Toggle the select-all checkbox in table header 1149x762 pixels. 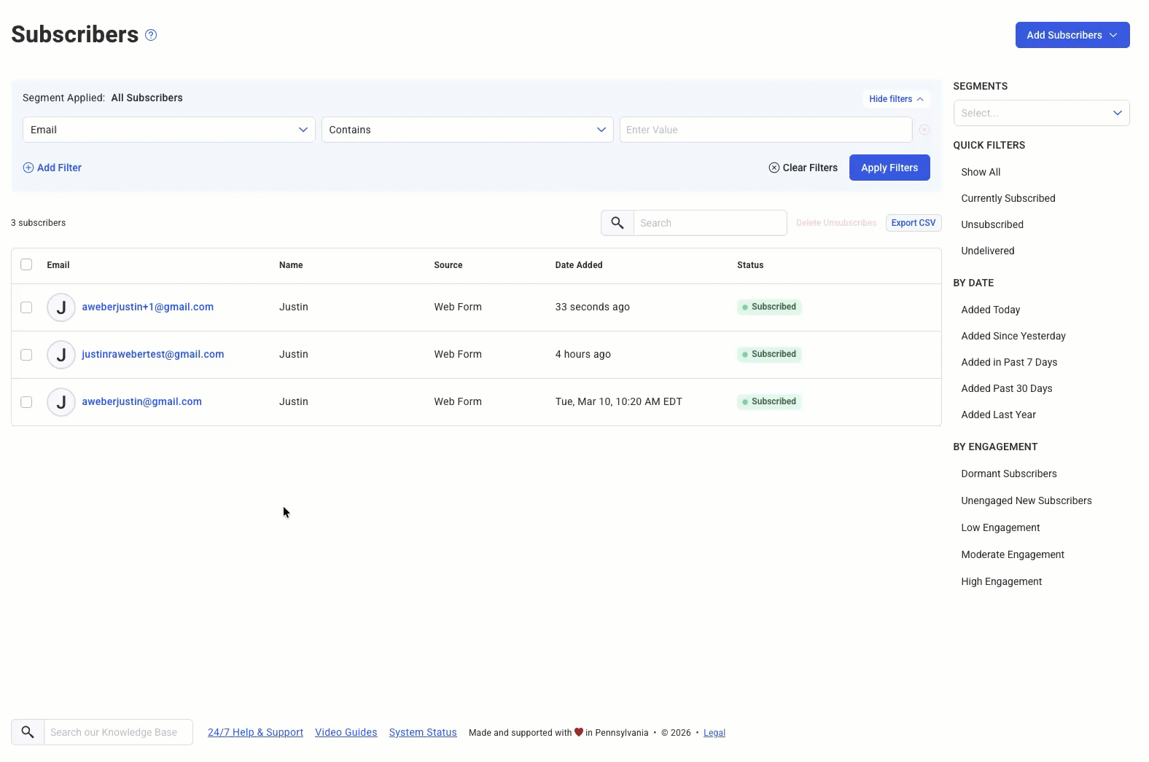click(x=26, y=264)
